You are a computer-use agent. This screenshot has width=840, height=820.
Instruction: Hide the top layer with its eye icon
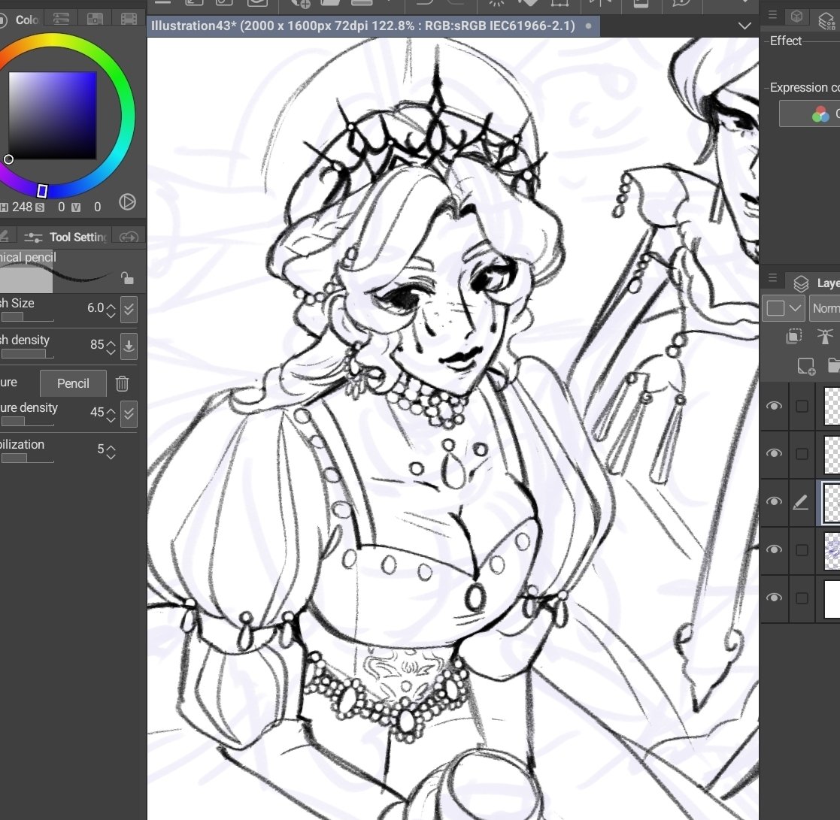(x=774, y=407)
